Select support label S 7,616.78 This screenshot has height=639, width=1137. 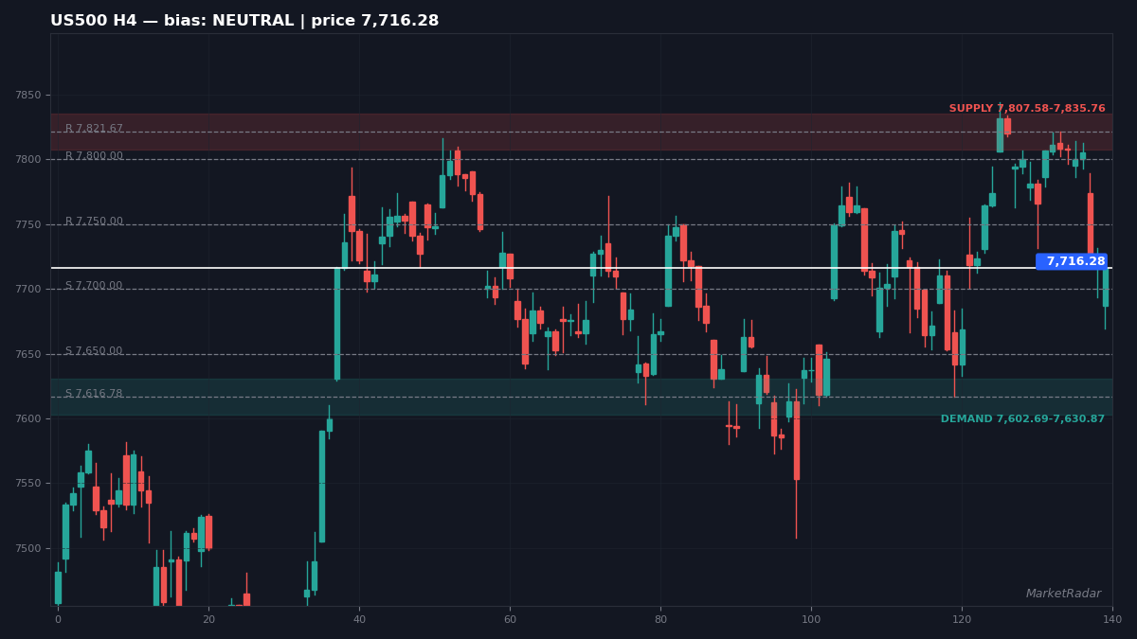click(x=94, y=394)
